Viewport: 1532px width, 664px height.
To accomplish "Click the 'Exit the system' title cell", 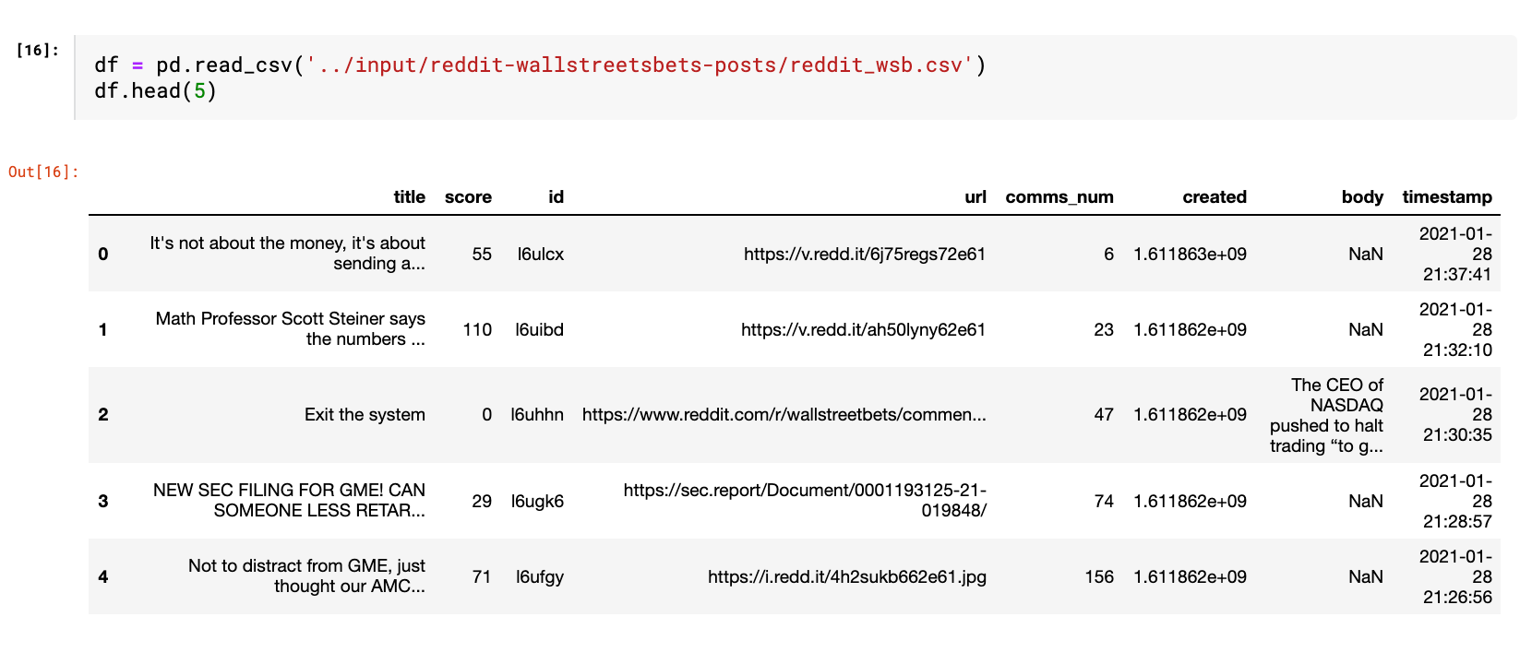I will click(x=365, y=414).
